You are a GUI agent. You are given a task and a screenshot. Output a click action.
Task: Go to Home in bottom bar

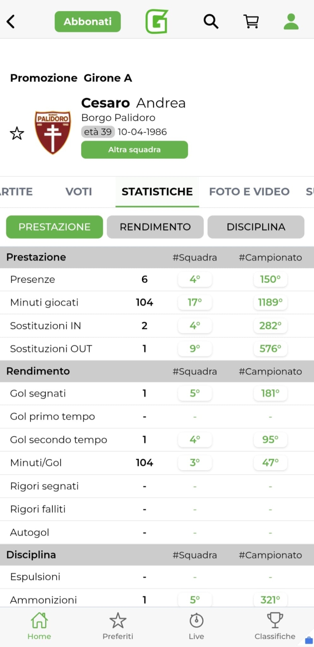tap(39, 625)
